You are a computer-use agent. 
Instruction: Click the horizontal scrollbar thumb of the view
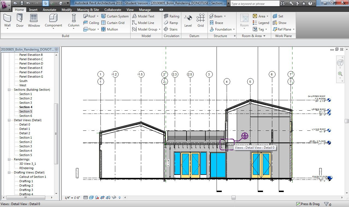[x=233, y=197]
